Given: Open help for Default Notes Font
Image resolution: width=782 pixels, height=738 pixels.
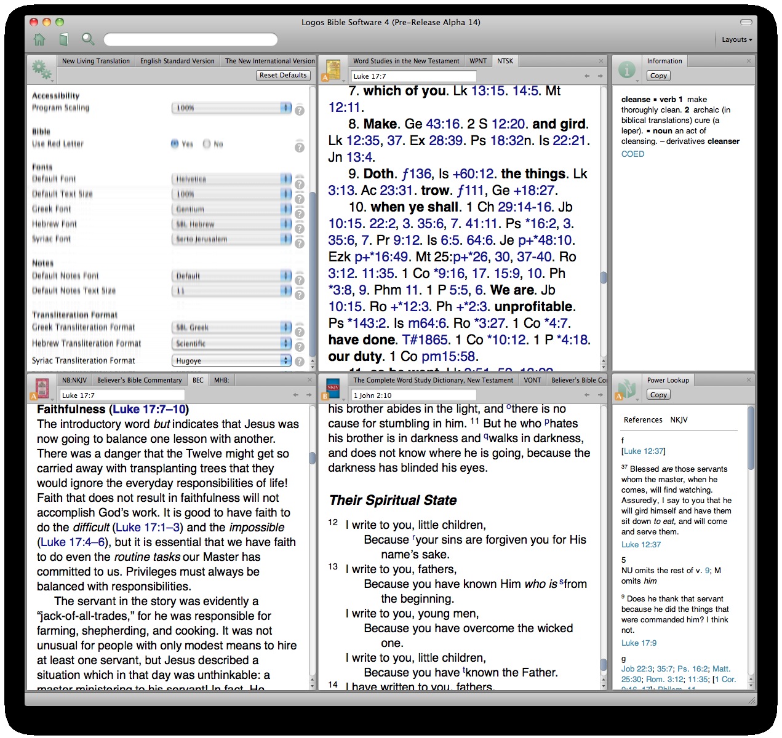Looking at the screenshot, I should (x=299, y=280).
